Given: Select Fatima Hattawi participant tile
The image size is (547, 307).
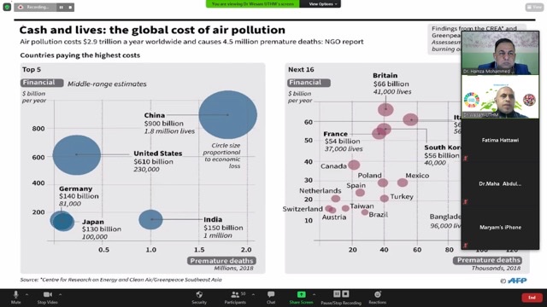Looking at the screenshot, I should click(500, 140).
